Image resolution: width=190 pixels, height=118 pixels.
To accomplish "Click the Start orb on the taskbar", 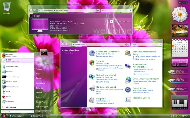I will click(x=4, y=116).
